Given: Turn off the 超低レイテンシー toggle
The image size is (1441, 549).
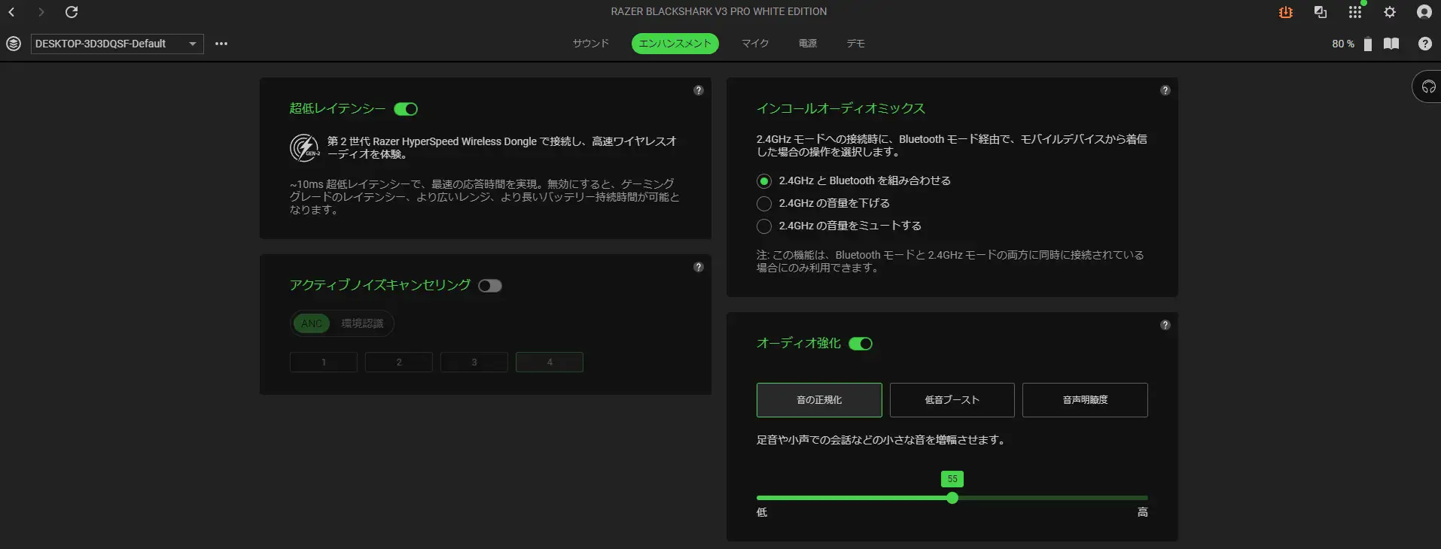Looking at the screenshot, I should tap(406, 109).
